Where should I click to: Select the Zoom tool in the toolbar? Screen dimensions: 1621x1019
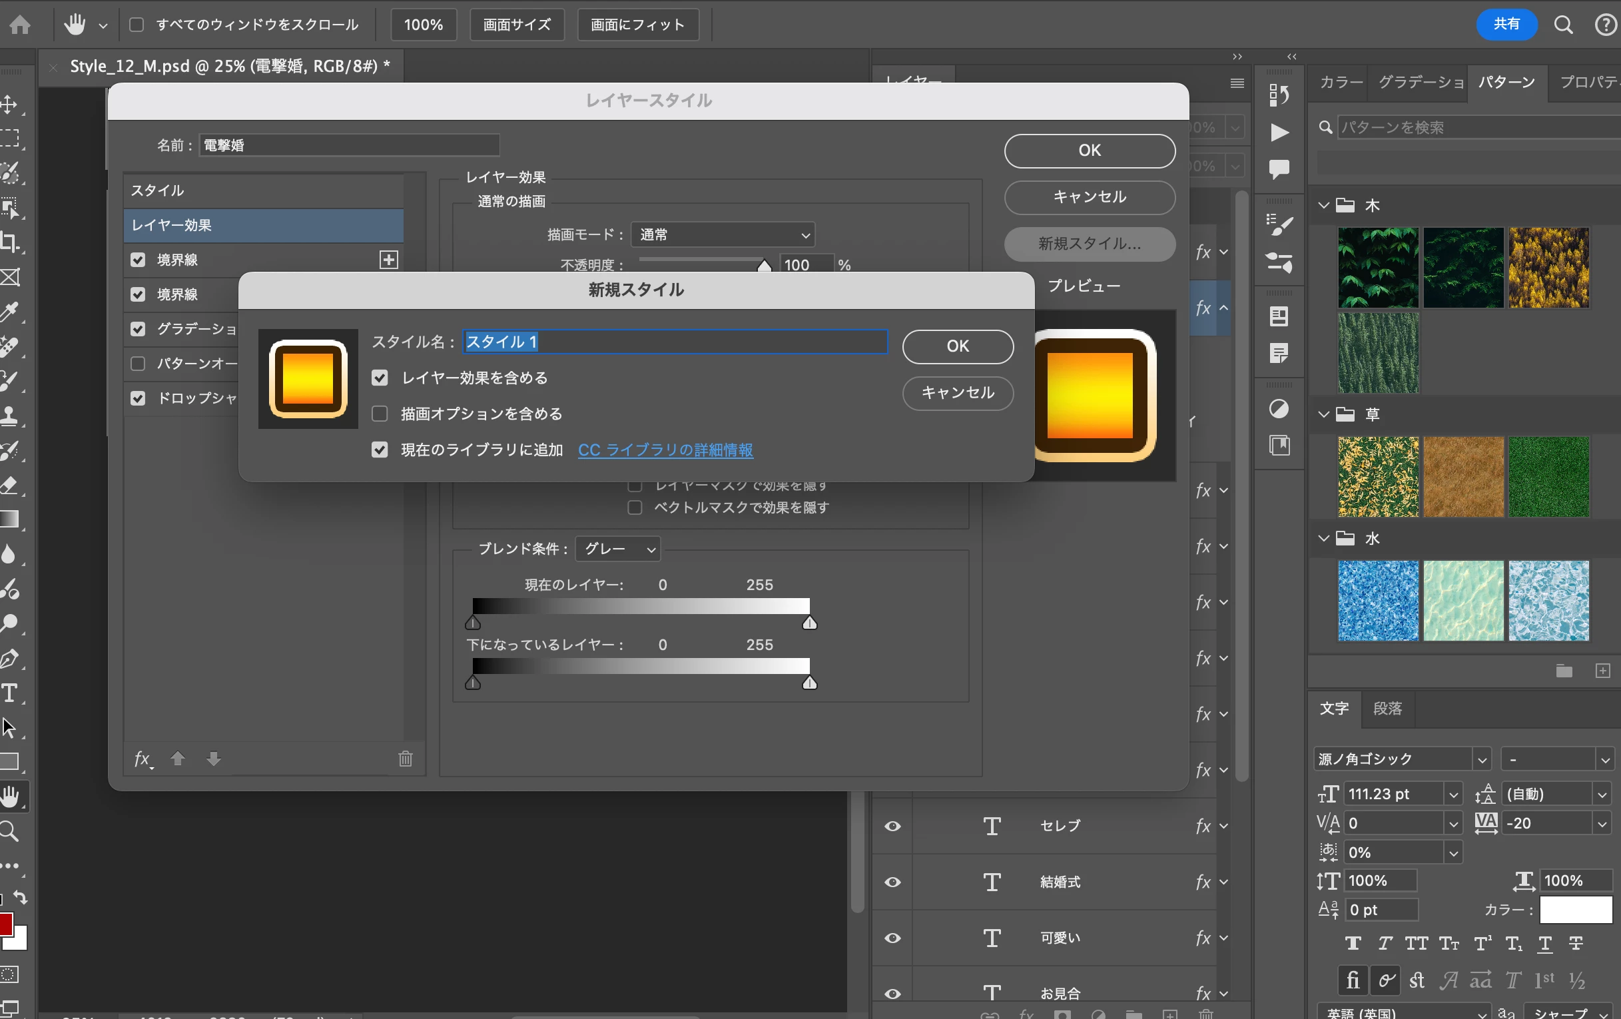click(x=9, y=832)
